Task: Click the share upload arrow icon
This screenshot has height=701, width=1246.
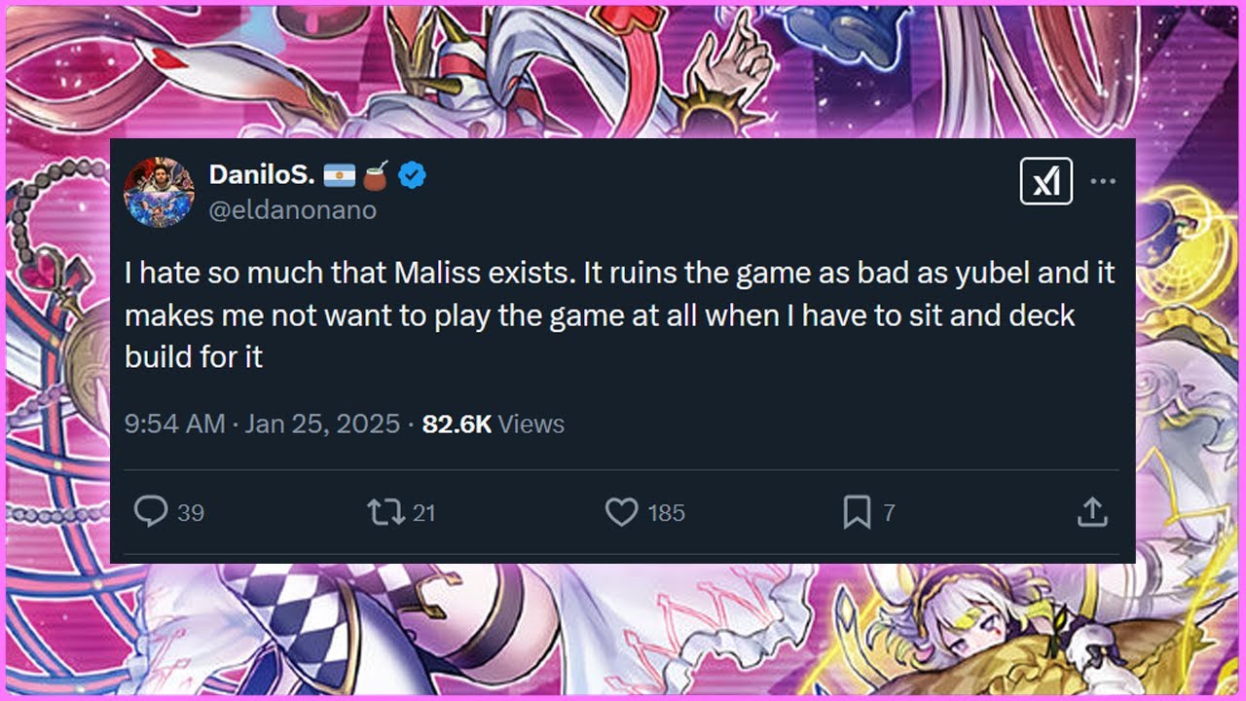Action: pos(1092,511)
